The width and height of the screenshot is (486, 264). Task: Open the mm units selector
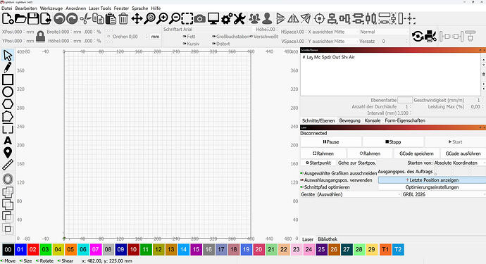pos(155,37)
